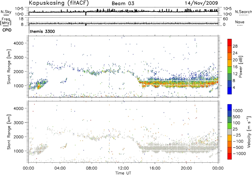Pick the yellow 16–20 dB Power colorbar segment
Viewport: 252px width, 175px height.
(230, 63)
